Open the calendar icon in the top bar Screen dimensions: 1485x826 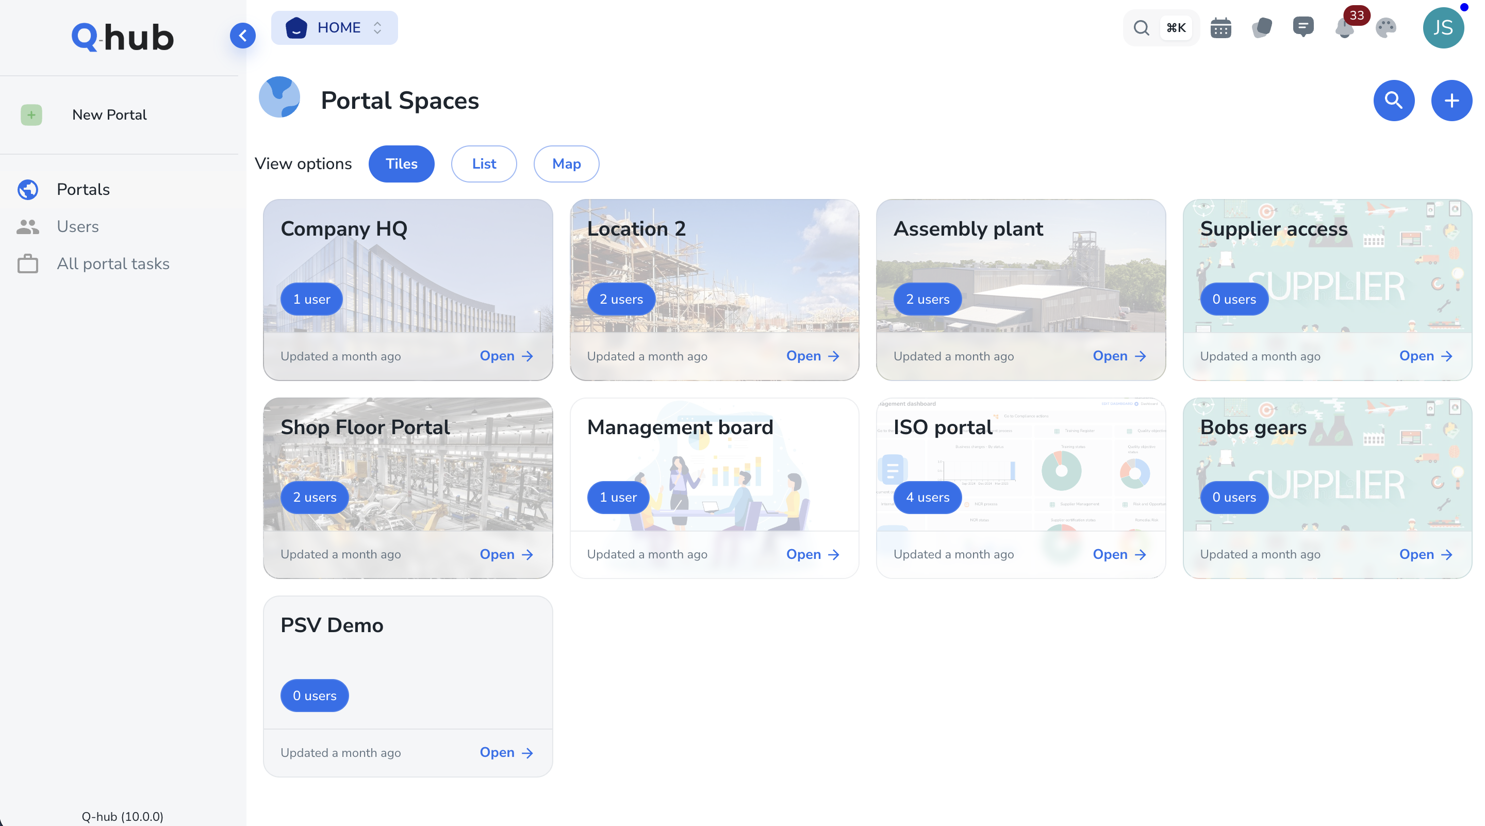(x=1220, y=27)
